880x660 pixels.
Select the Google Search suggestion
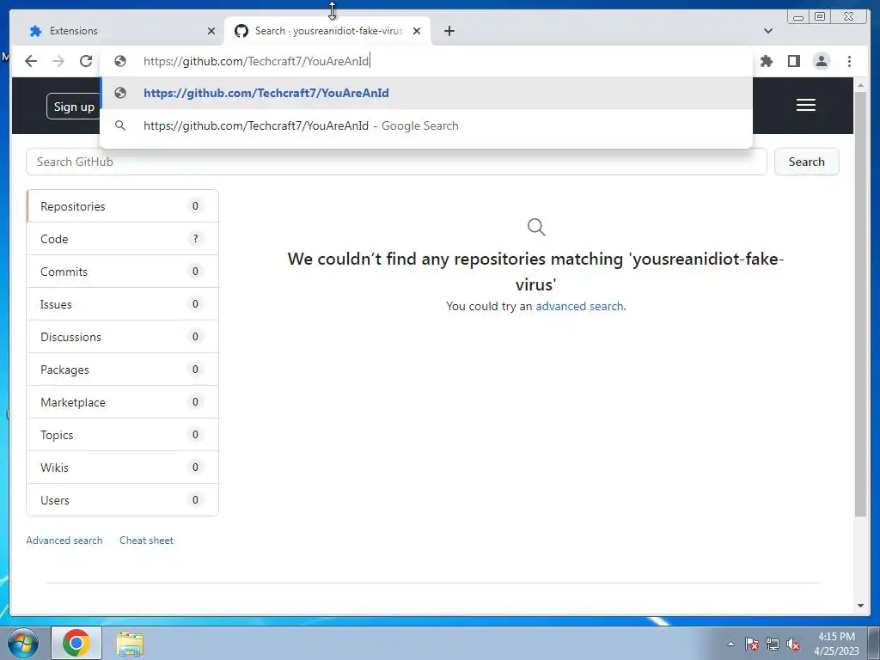(426, 125)
